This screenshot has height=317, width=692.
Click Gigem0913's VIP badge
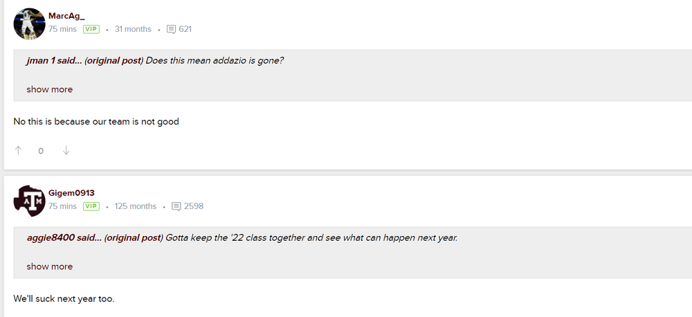coord(91,206)
